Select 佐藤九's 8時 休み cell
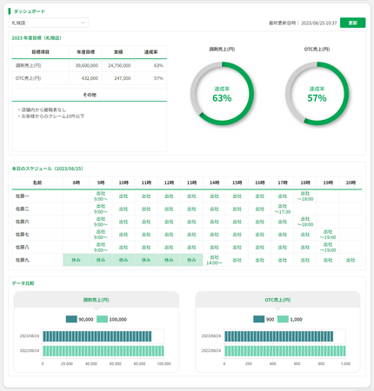This screenshot has height=391, width=374. click(x=76, y=260)
